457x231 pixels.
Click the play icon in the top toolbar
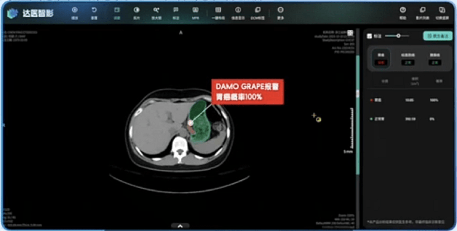tap(75, 10)
